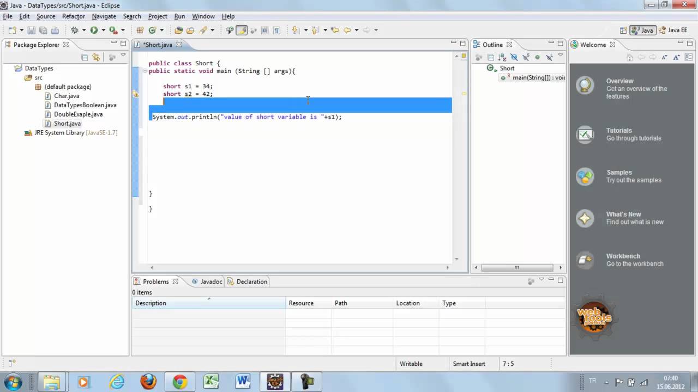This screenshot has height=392, width=698.
Task: Run the program with green Run icon
Action: coord(94,30)
